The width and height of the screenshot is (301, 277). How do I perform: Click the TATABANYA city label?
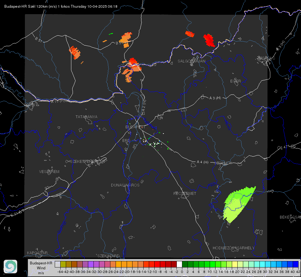[x=86, y=117]
